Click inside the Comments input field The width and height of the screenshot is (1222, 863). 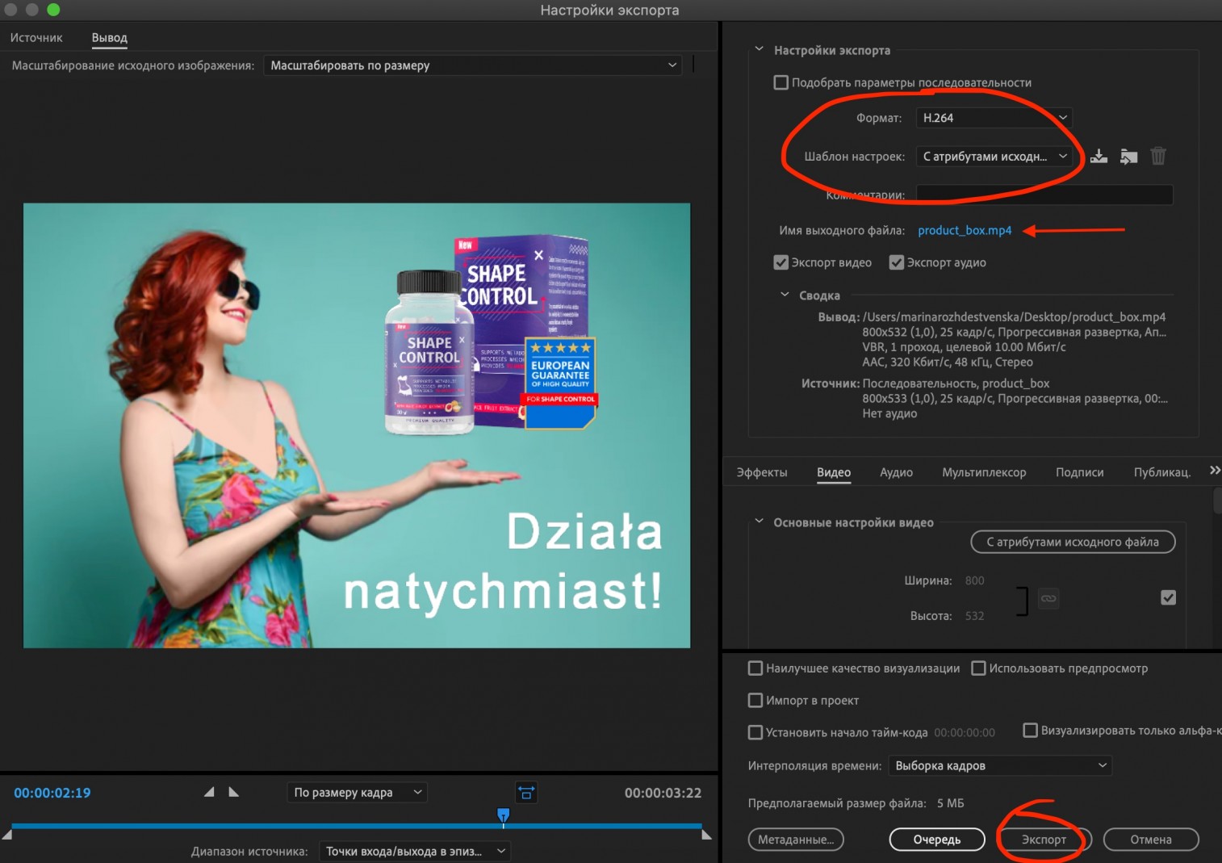click(x=1044, y=195)
